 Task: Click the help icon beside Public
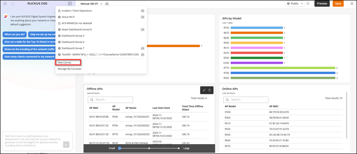click(x=308, y=4)
